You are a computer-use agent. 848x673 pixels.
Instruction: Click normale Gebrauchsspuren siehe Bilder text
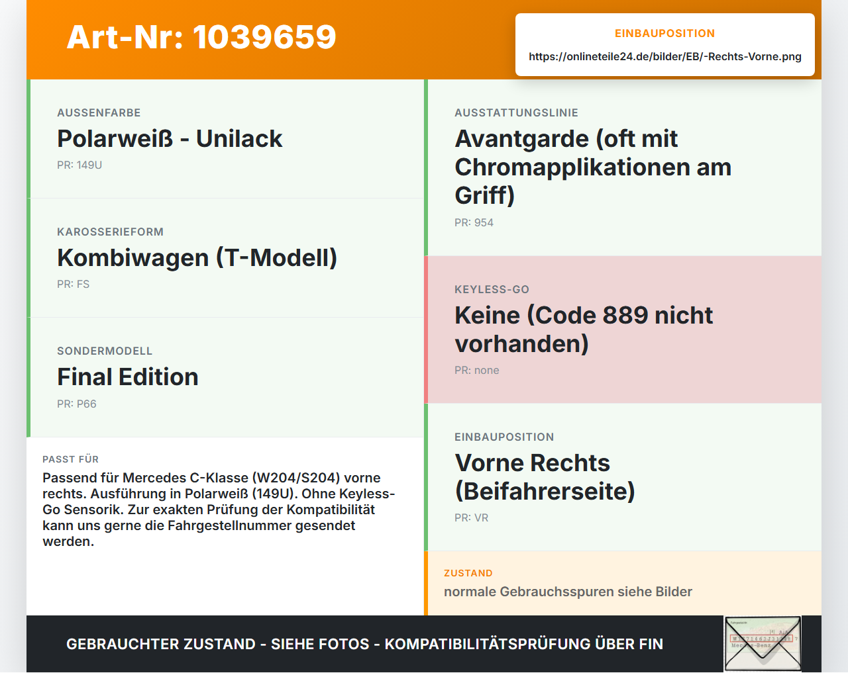[568, 592]
